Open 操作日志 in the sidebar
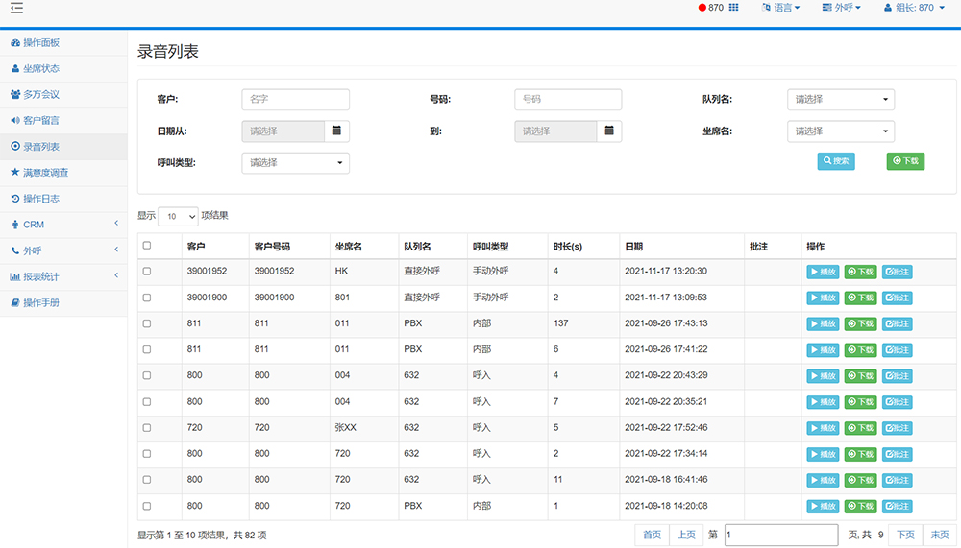The height and width of the screenshot is (548, 961). [63, 199]
